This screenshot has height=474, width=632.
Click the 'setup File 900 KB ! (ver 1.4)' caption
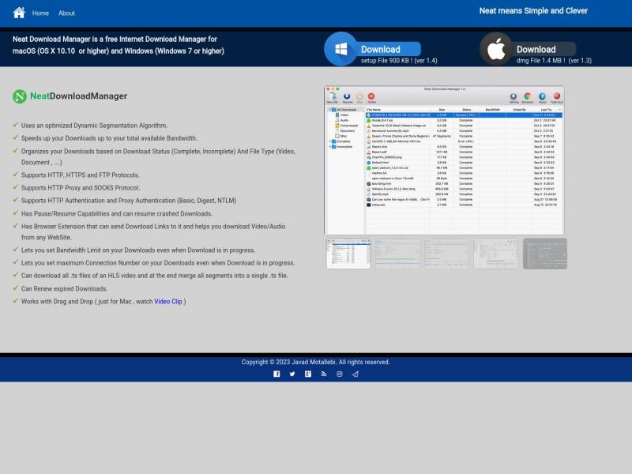(x=399, y=61)
